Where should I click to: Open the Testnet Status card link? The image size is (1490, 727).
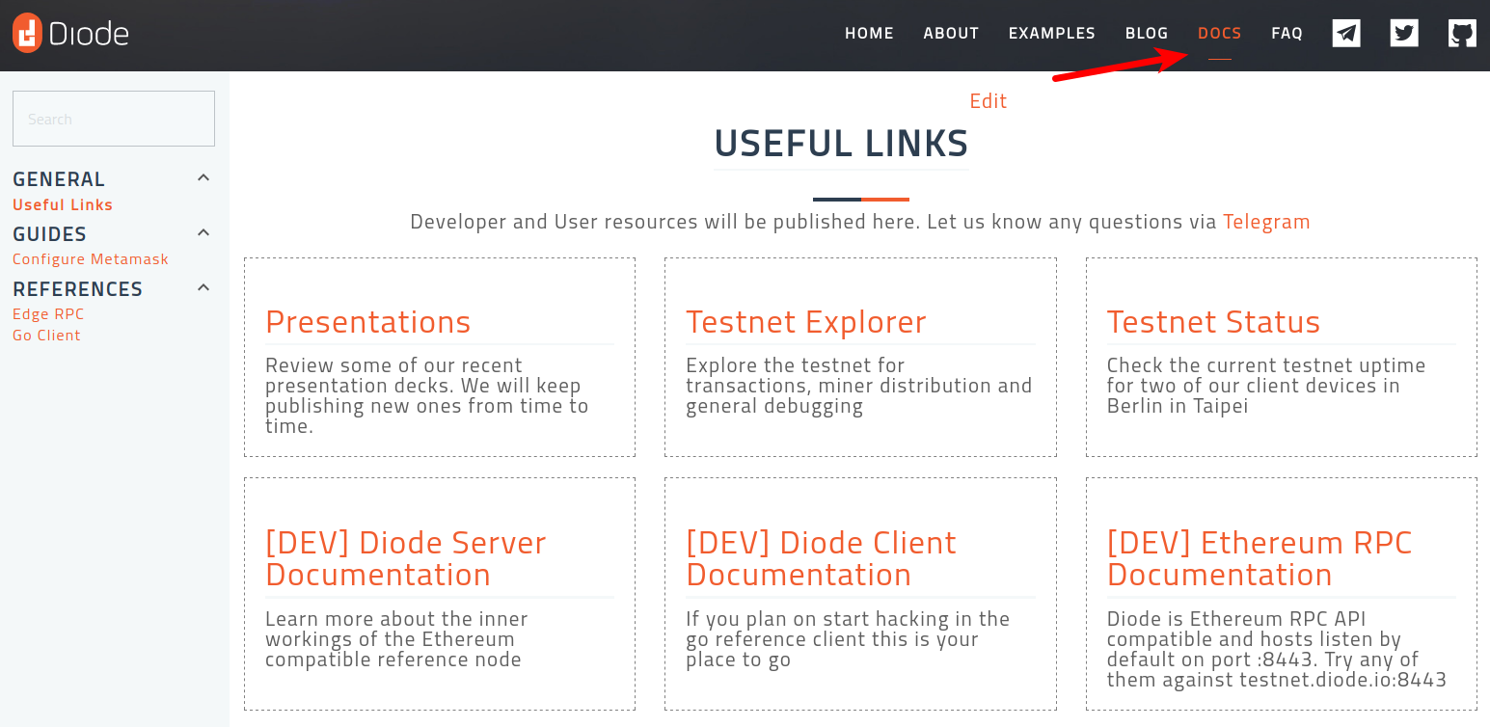(x=1213, y=322)
